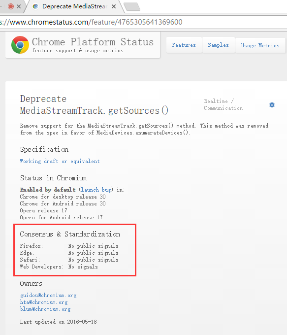Click the Specification section heading
287x335 pixels.
(x=44, y=149)
